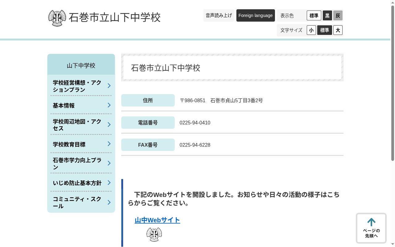Click chevron next to 石巻市学力向上プラン
Screen dimensions: 395x247
pyautogui.click(x=109, y=163)
